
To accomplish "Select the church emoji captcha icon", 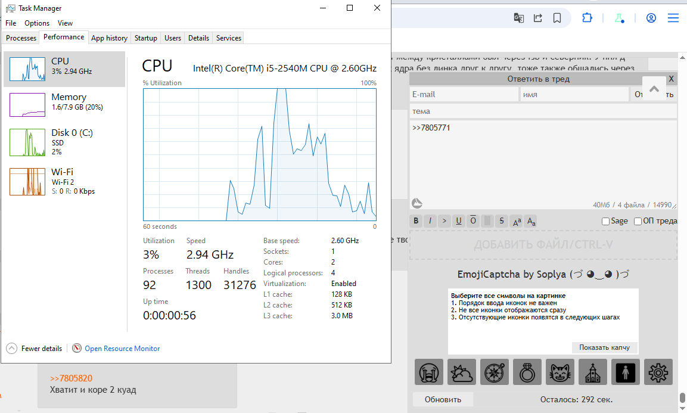I will tap(593, 372).
